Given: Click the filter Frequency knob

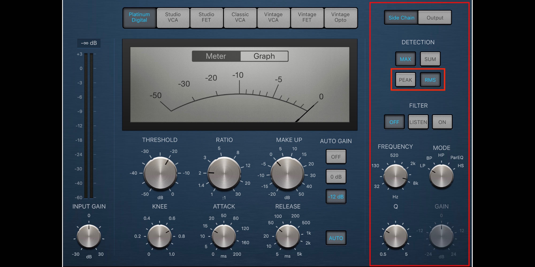Looking at the screenshot, I should (x=395, y=176).
